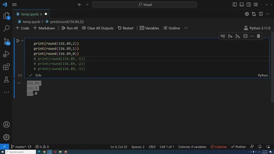Execute cells above this cell
Viewport: 274px width, 154px height.
[x=230, y=36]
